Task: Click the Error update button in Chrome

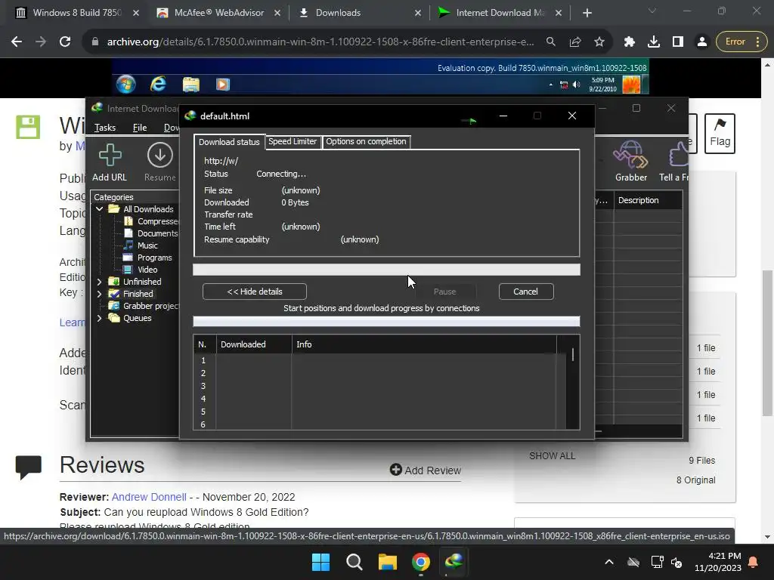Action: 741,42
